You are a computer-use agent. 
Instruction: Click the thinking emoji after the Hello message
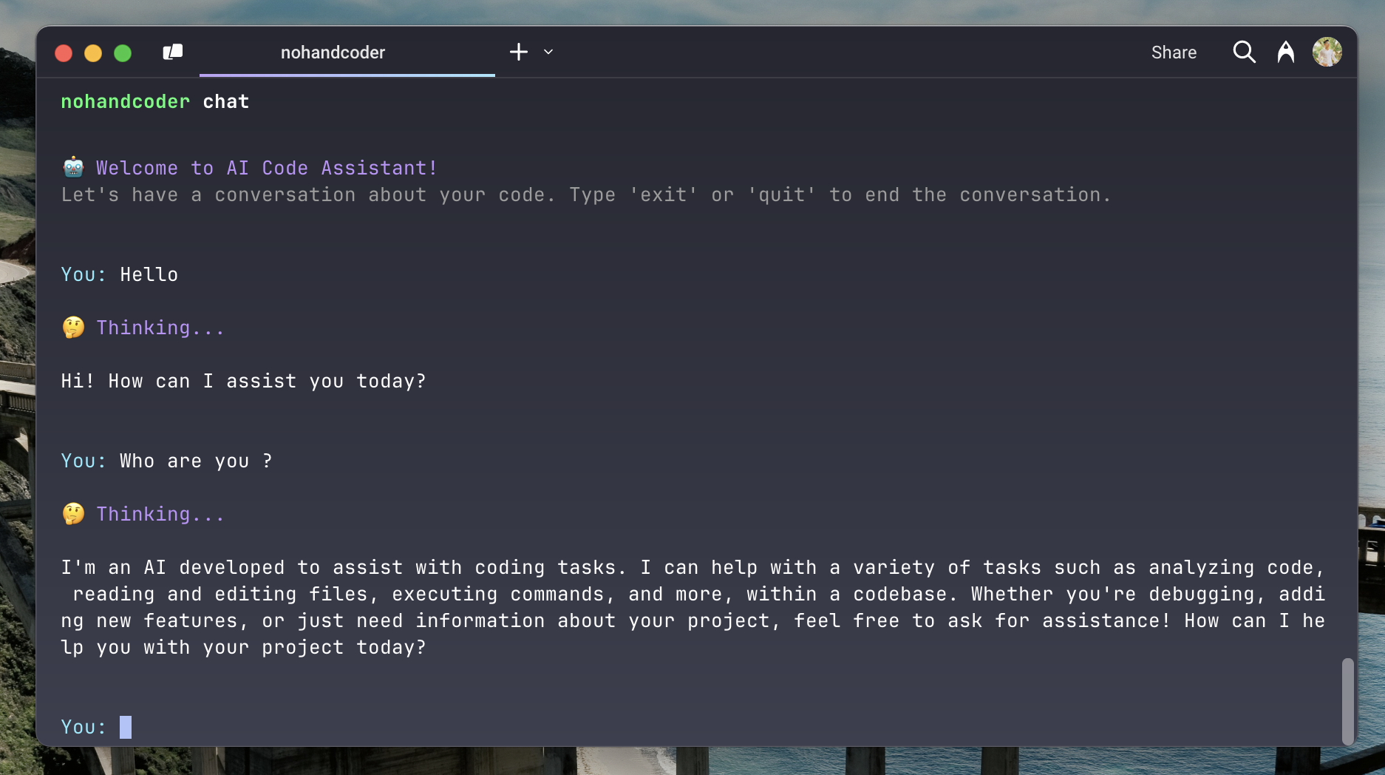[73, 328]
